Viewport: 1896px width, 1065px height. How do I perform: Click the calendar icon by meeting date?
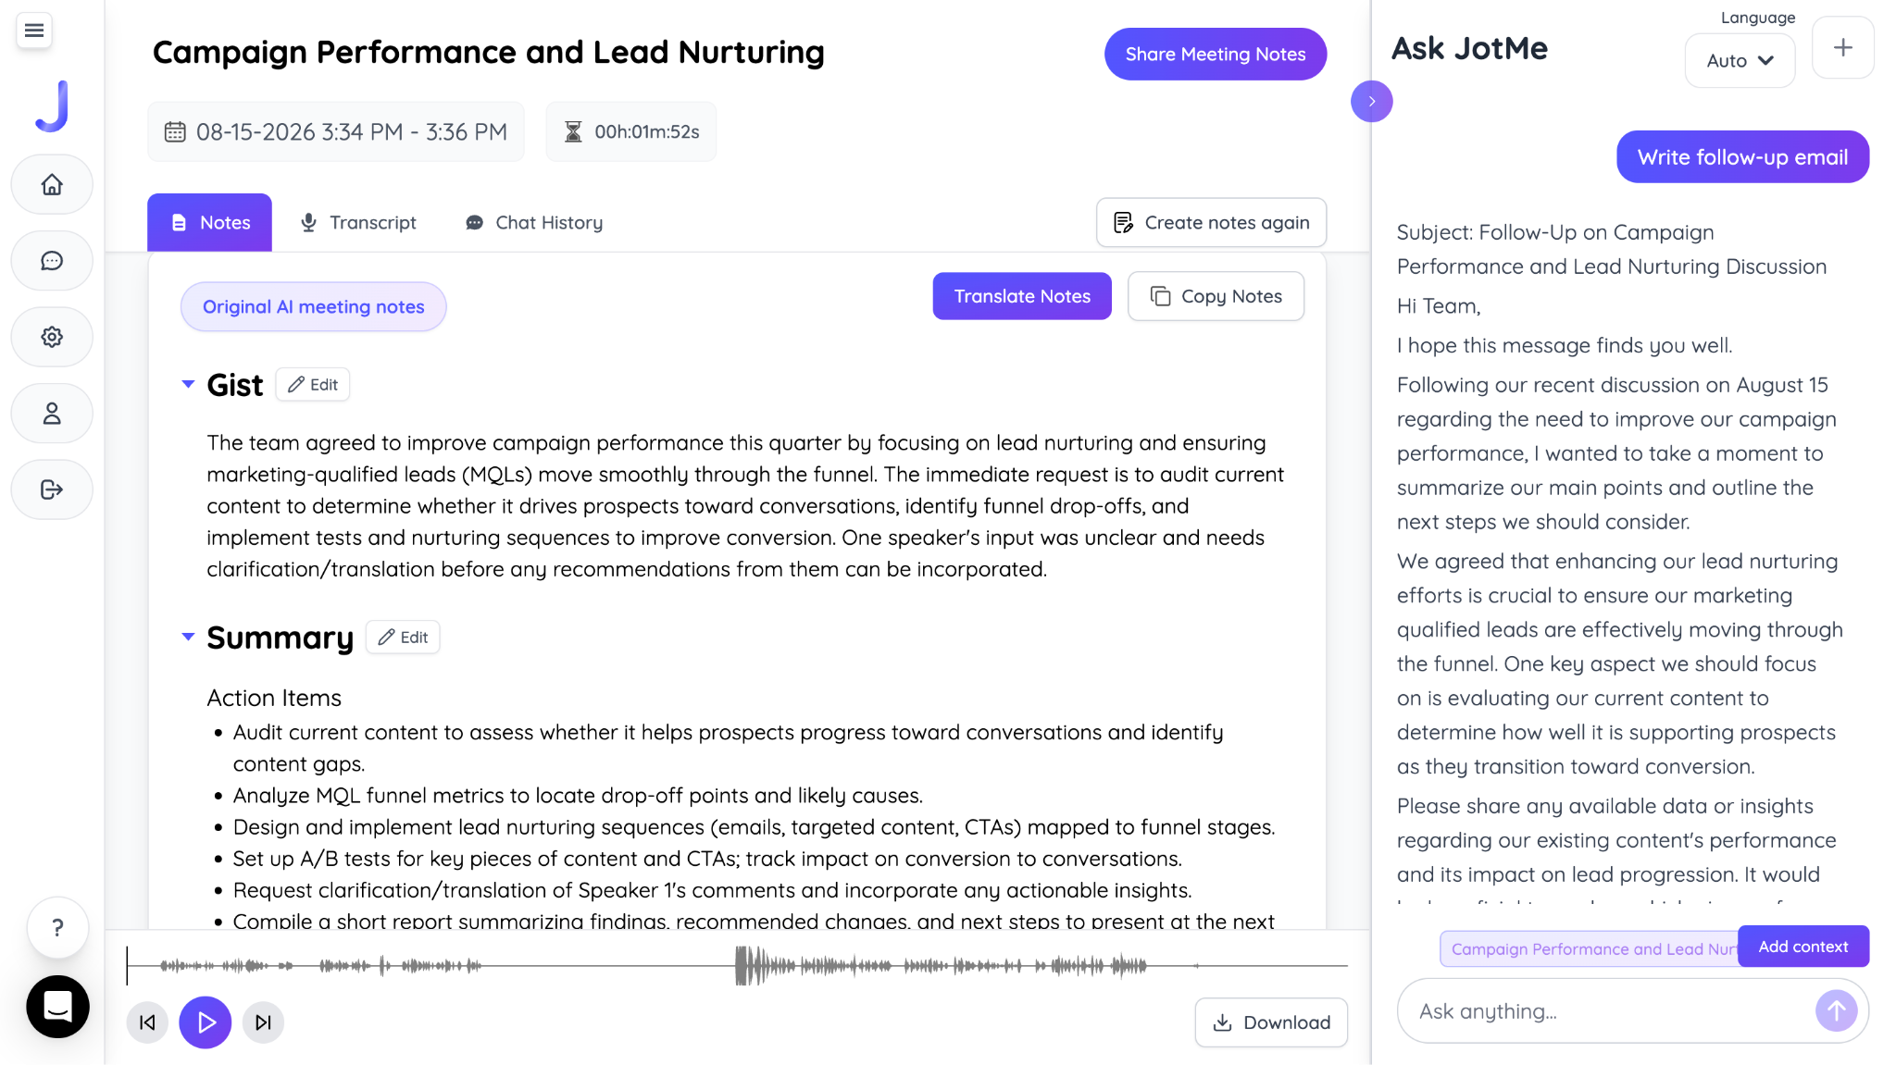click(x=175, y=132)
